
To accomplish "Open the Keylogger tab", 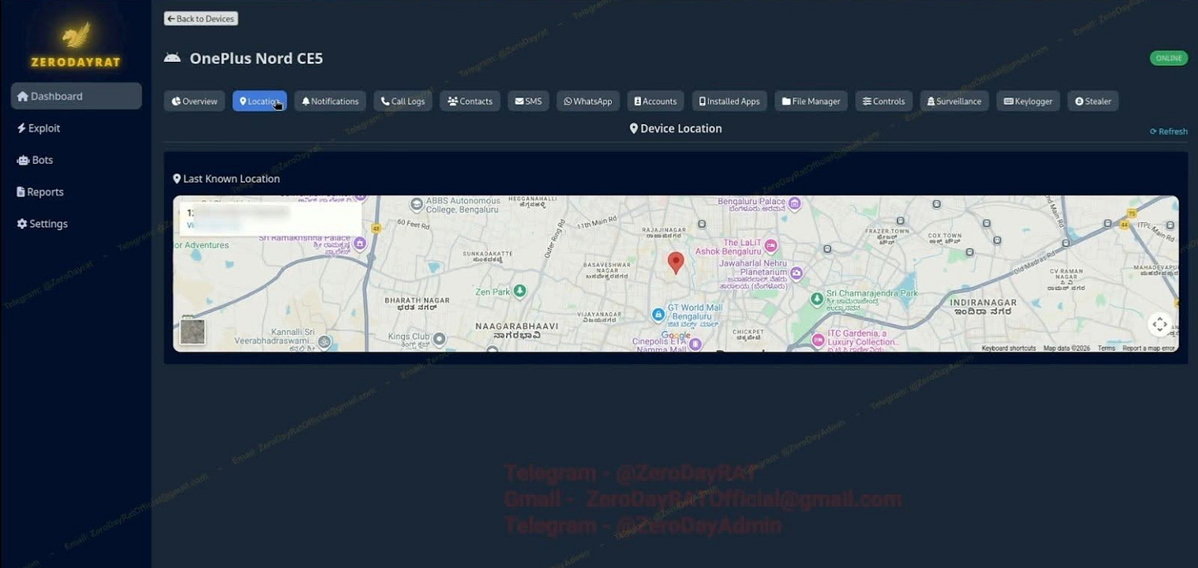I will [1029, 101].
